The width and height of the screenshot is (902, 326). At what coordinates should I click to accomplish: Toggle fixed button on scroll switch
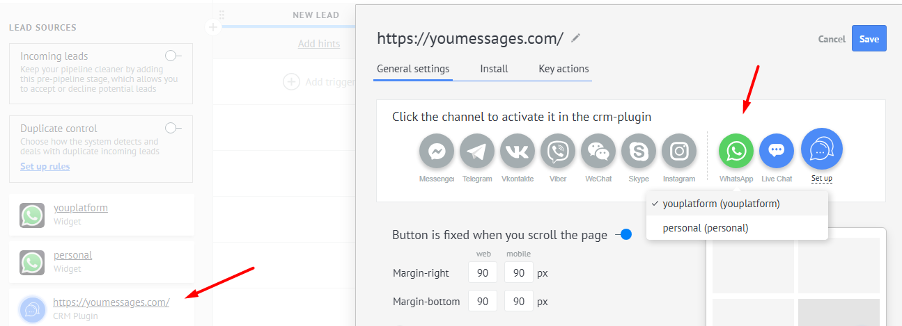pos(623,235)
